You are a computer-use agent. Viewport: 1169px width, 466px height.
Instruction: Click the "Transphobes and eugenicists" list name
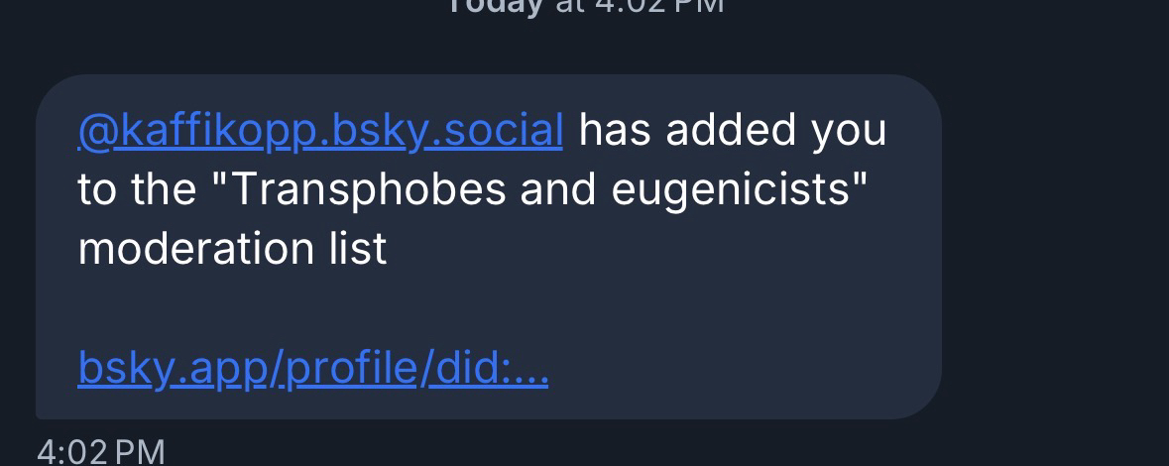pyautogui.click(x=540, y=189)
